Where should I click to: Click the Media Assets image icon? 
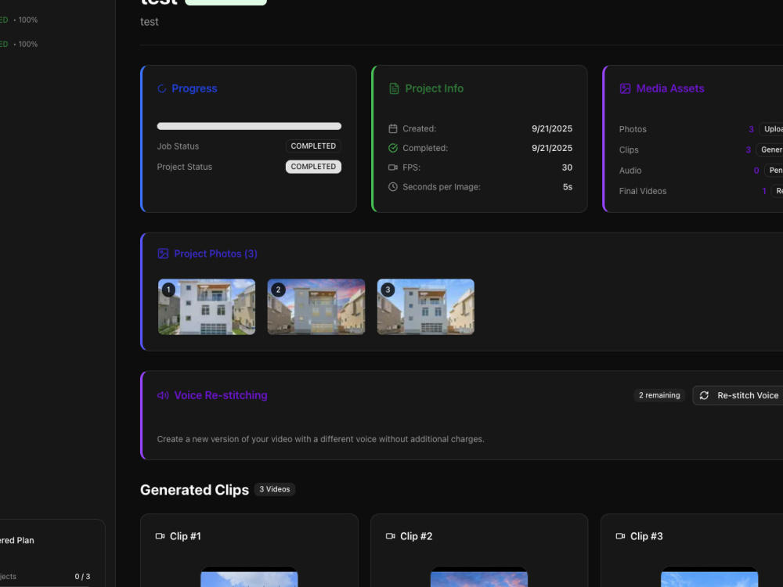pos(625,89)
